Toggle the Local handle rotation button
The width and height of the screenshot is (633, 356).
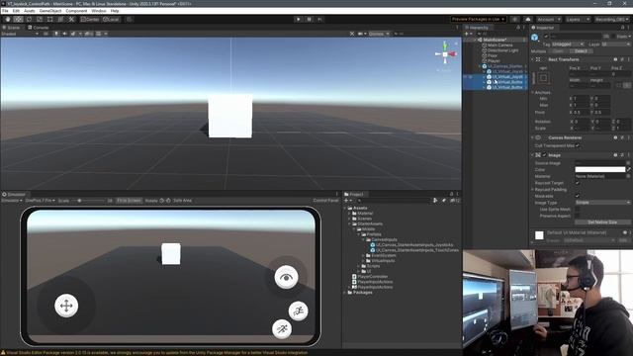tap(110, 19)
